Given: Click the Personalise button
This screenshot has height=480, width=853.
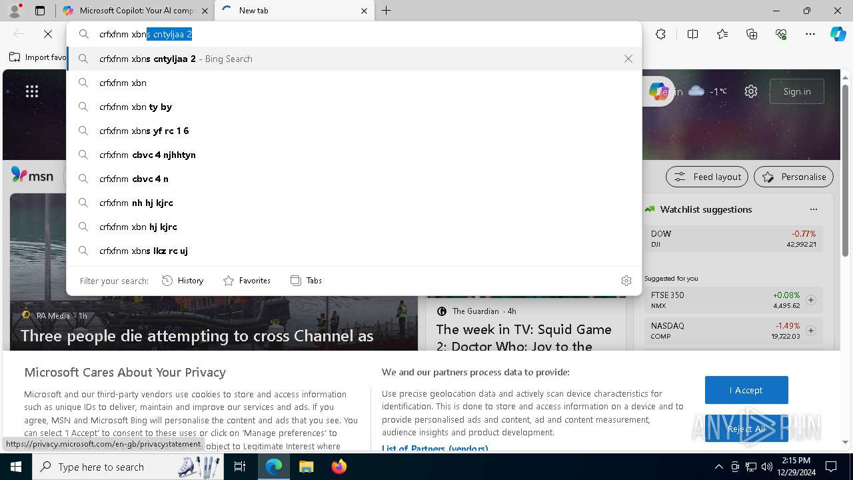Looking at the screenshot, I should (794, 177).
